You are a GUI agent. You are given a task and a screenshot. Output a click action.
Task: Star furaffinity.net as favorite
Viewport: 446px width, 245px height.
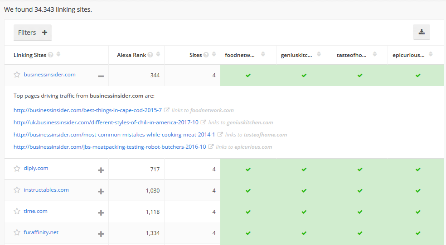(17, 232)
